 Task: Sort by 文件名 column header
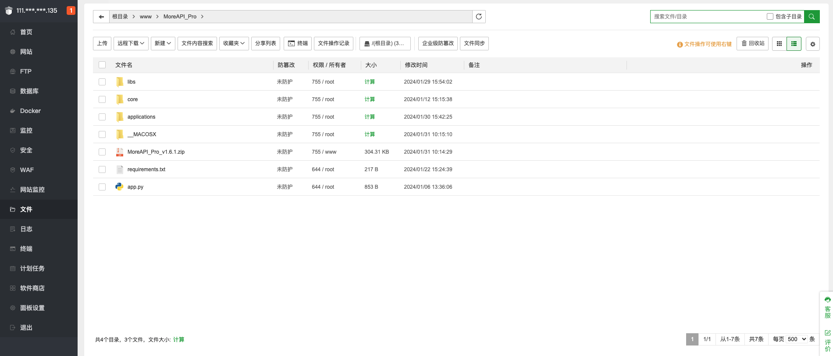[x=124, y=65]
